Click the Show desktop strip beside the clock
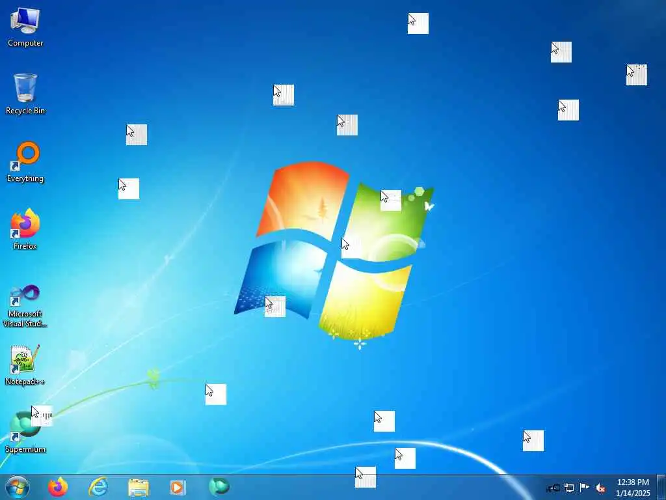The height and width of the screenshot is (500, 666). tap(661, 487)
